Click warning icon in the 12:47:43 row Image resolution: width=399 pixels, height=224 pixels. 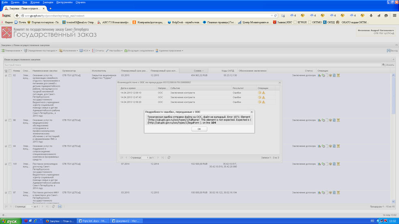pos(263,97)
